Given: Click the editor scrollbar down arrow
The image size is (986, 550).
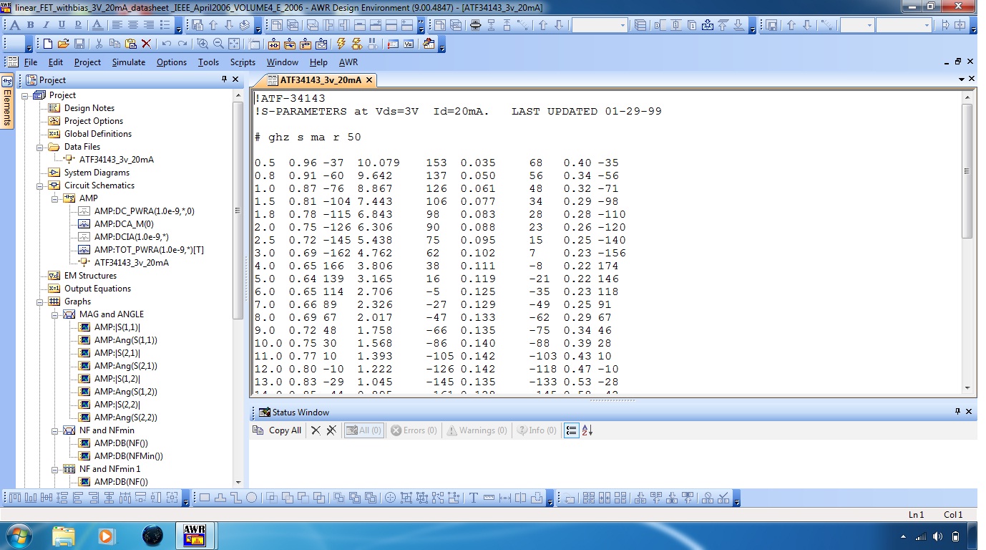Looking at the screenshot, I should pyautogui.click(x=967, y=387).
